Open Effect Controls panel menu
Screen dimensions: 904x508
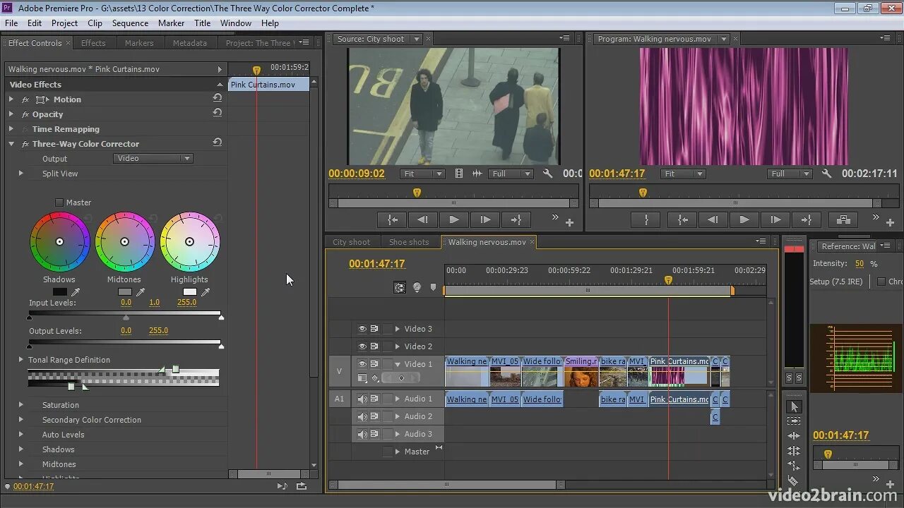[304, 42]
